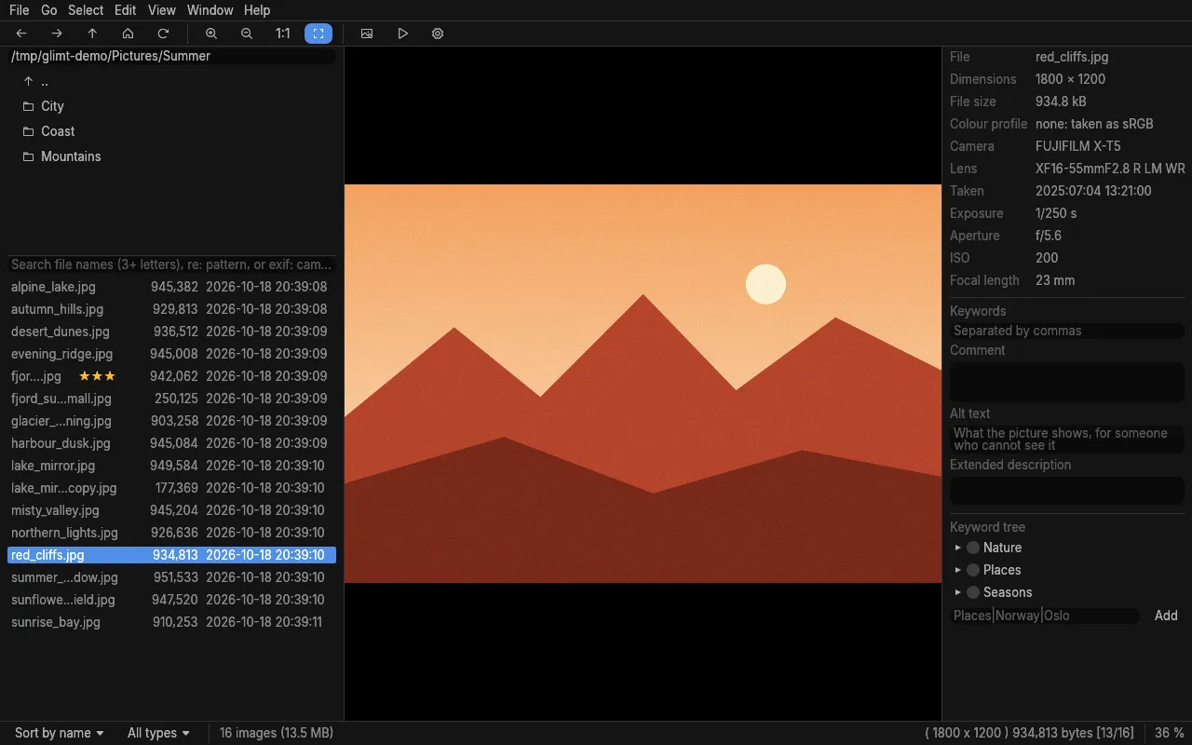Image resolution: width=1192 pixels, height=745 pixels.
Task: Open the File menu
Action: [19, 10]
